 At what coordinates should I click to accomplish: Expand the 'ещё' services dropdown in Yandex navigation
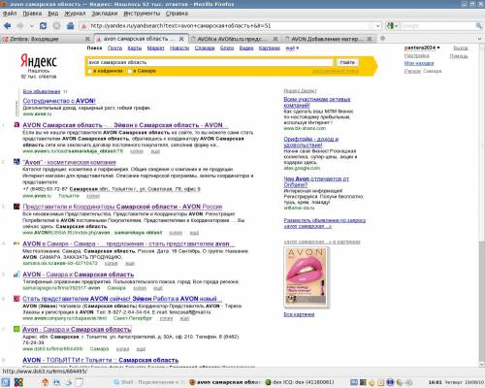[292, 48]
